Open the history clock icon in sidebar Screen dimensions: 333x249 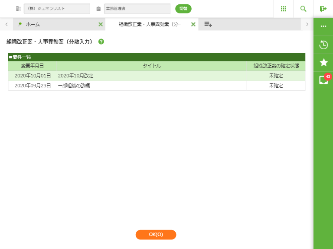point(323,45)
